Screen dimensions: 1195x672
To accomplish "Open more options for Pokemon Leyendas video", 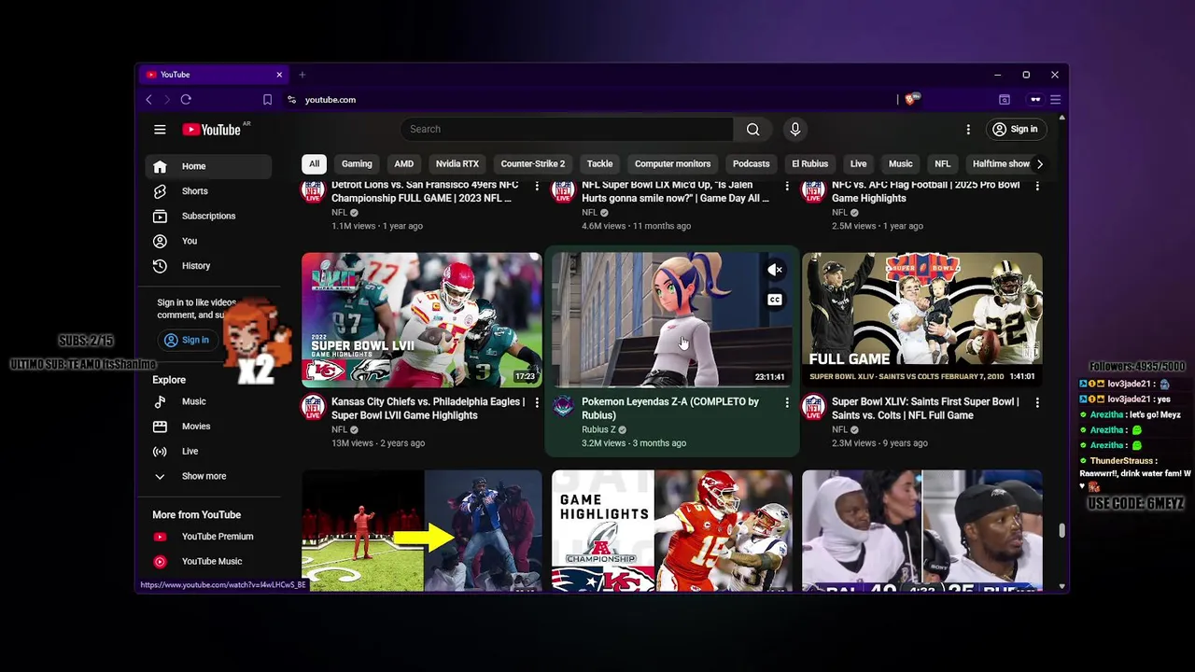I will point(786,403).
